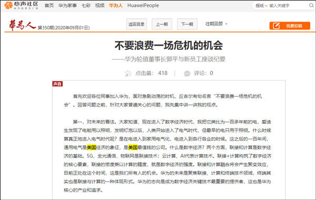Click the pencil icon in 我要投稿
The width and height of the screenshot is (316, 200).
[x=276, y=26]
